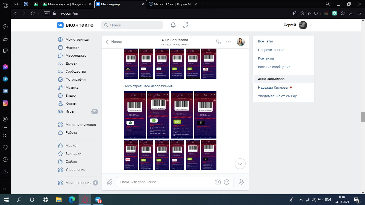Jump to latest messages with the down arrow
365x205 pixels.
click(x=240, y=164)
